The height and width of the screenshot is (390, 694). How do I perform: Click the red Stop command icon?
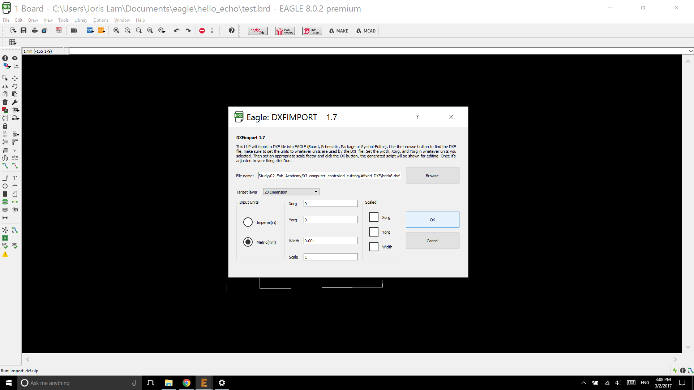click(x=202, y=31)
